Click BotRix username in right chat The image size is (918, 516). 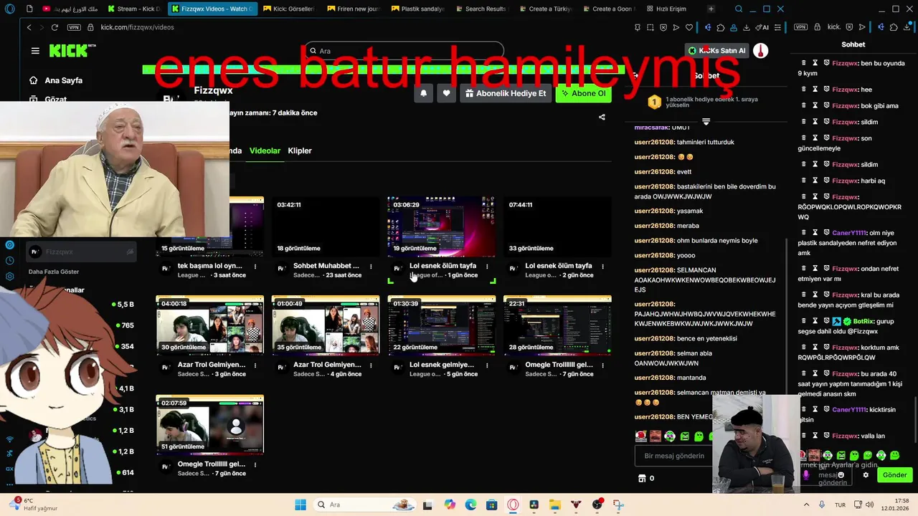point(865,322)
